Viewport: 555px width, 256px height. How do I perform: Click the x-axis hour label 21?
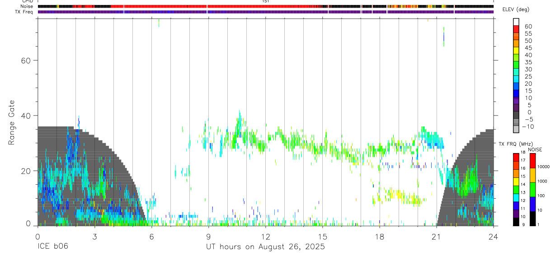(x=437, y=236)
